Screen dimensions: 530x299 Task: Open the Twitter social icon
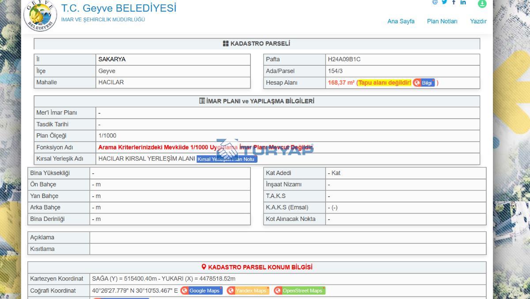[444, 2]
